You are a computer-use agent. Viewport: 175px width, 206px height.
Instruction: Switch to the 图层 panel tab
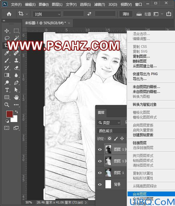[101, 112]
